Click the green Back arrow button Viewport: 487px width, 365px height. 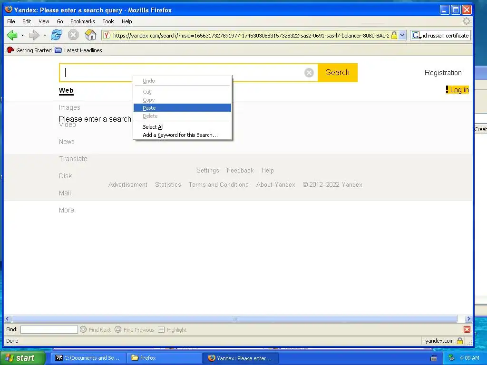[x=12, y=35]
